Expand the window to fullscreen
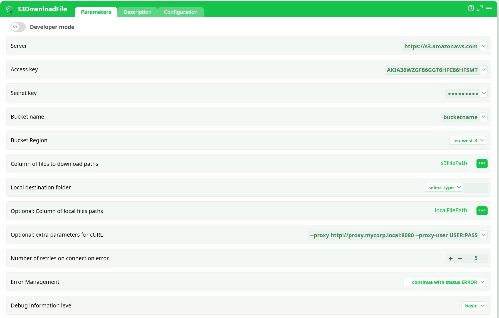 point(480,8)
